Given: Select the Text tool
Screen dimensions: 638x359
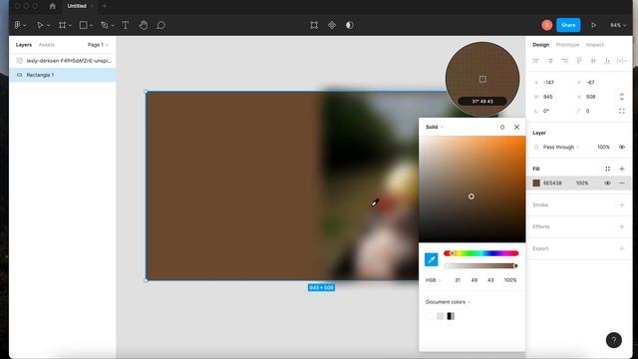Looking at the screenshot, I should tap(126, 25).
